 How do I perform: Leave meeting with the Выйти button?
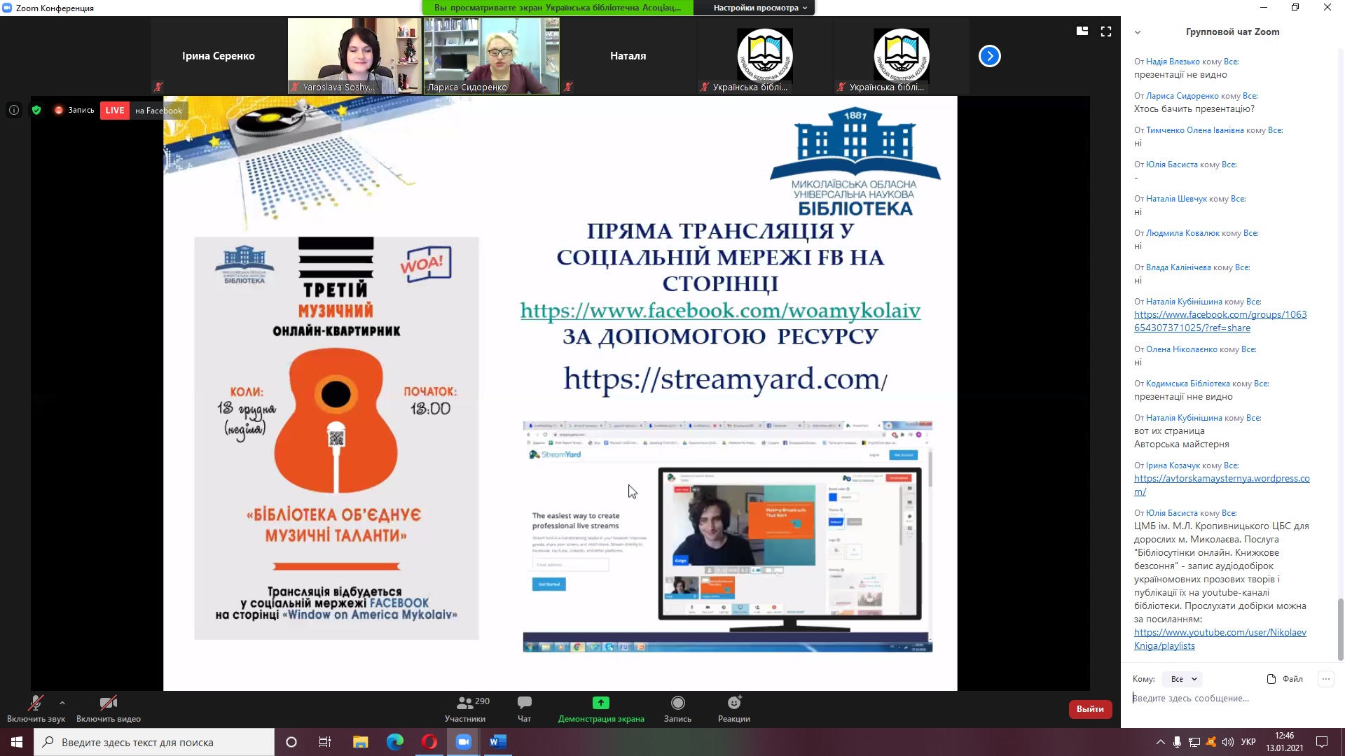pos(1090,709)
